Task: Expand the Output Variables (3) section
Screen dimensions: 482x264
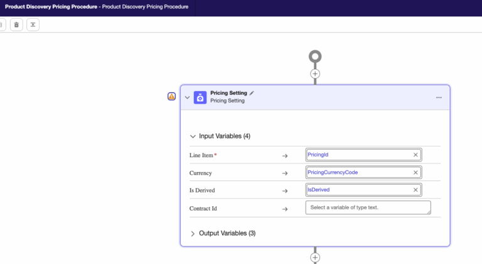Action: 193,233
